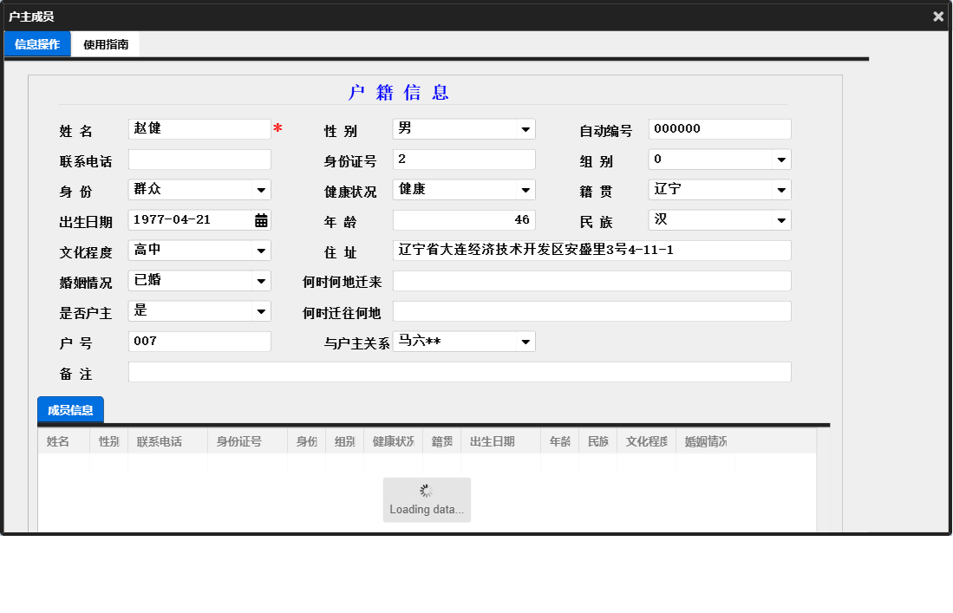The image size is (953, 613).
Task: Click the dropdown arrow beside 组别
Action: (780, 159)
